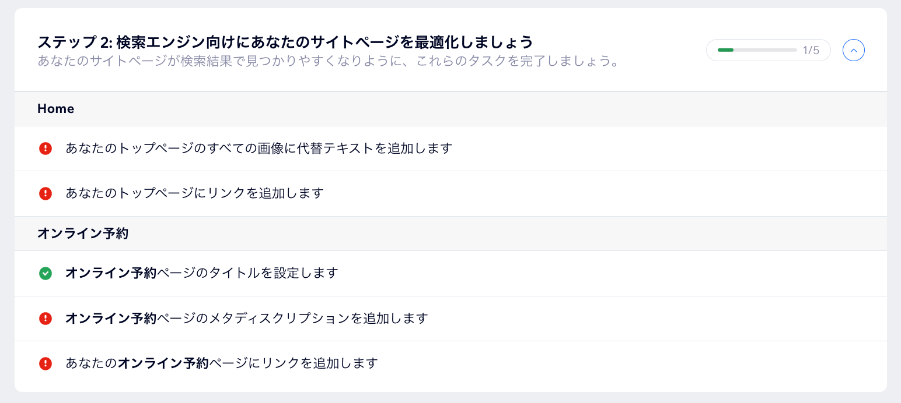Open the task about adding alt text
901x403 pixels.
[259, 148]
